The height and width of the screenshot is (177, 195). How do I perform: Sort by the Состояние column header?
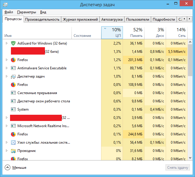pyautogui.click(x=87, y=33)
